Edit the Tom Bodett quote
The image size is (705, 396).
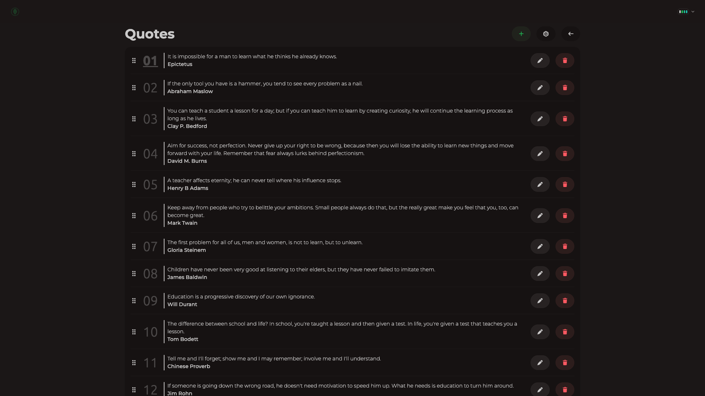click(x=540, y=332)
